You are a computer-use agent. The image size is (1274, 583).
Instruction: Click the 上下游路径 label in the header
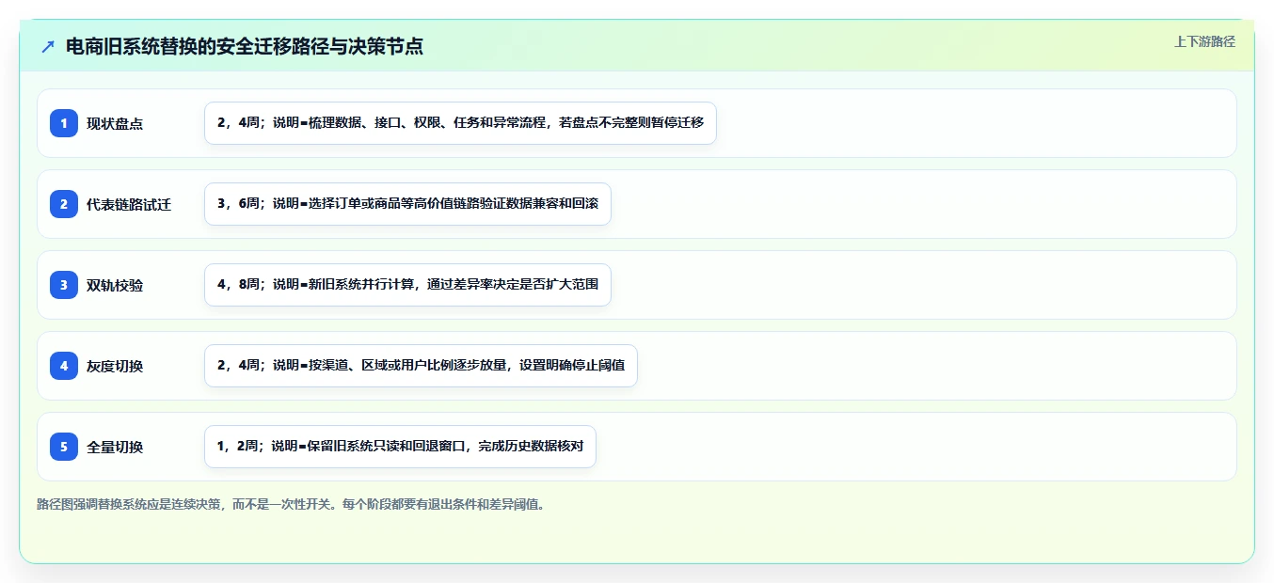click(1204, 41)
